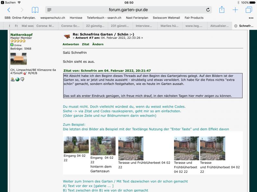Open Natternkopf's website globe icon
The width and height of the screenshot is (257, 192).
point(17,79)
